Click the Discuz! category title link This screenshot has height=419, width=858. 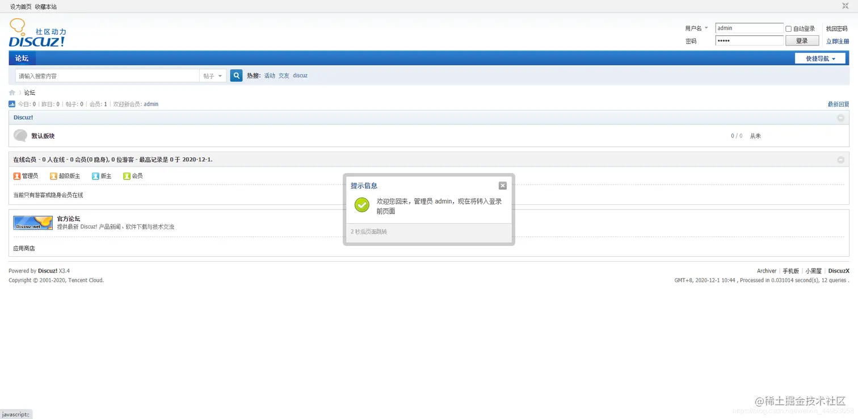point(23,118)
